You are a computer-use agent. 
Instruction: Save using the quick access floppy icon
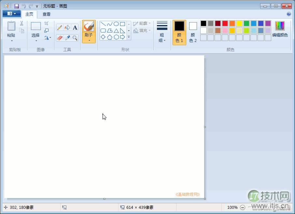(16, 6)
